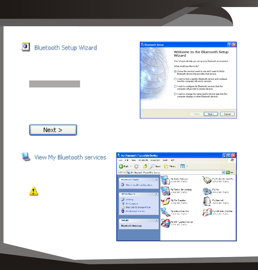The height and width of the screenshot is (270, 258).
Task: Click the Up folder toolbar icon
Action: pos(145,166)
